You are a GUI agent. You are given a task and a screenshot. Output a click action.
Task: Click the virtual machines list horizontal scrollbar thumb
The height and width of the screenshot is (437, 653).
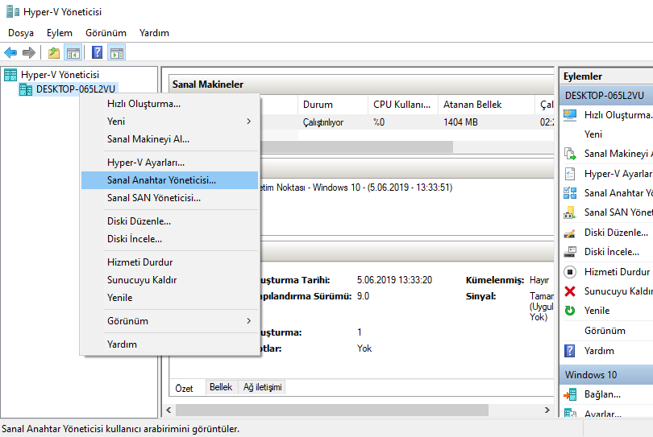point(356,146)
